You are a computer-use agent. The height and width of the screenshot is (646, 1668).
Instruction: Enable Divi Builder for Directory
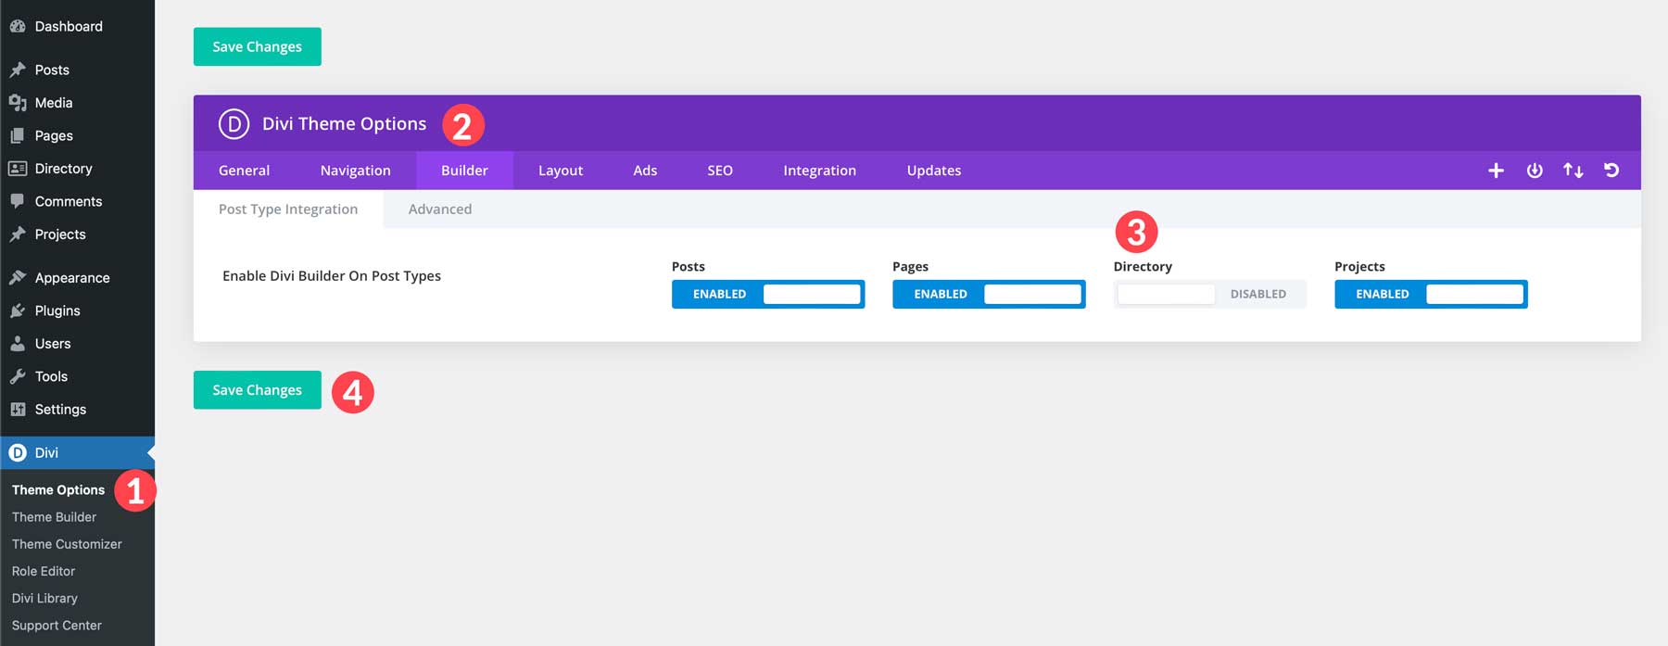[1209, 294]
